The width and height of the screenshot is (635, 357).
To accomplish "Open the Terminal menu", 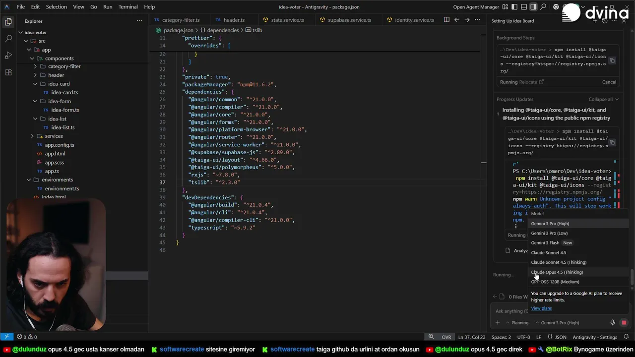I will coord(128,7).
